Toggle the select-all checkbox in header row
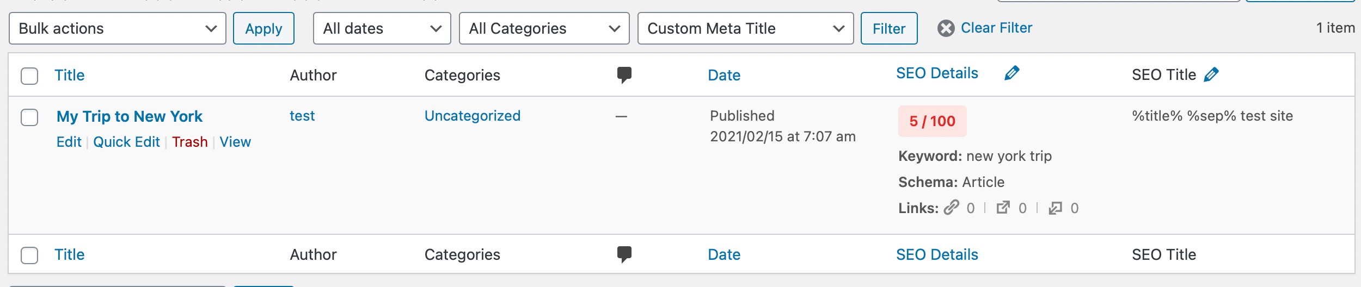 pyautogui.click(x=29, y=76)
